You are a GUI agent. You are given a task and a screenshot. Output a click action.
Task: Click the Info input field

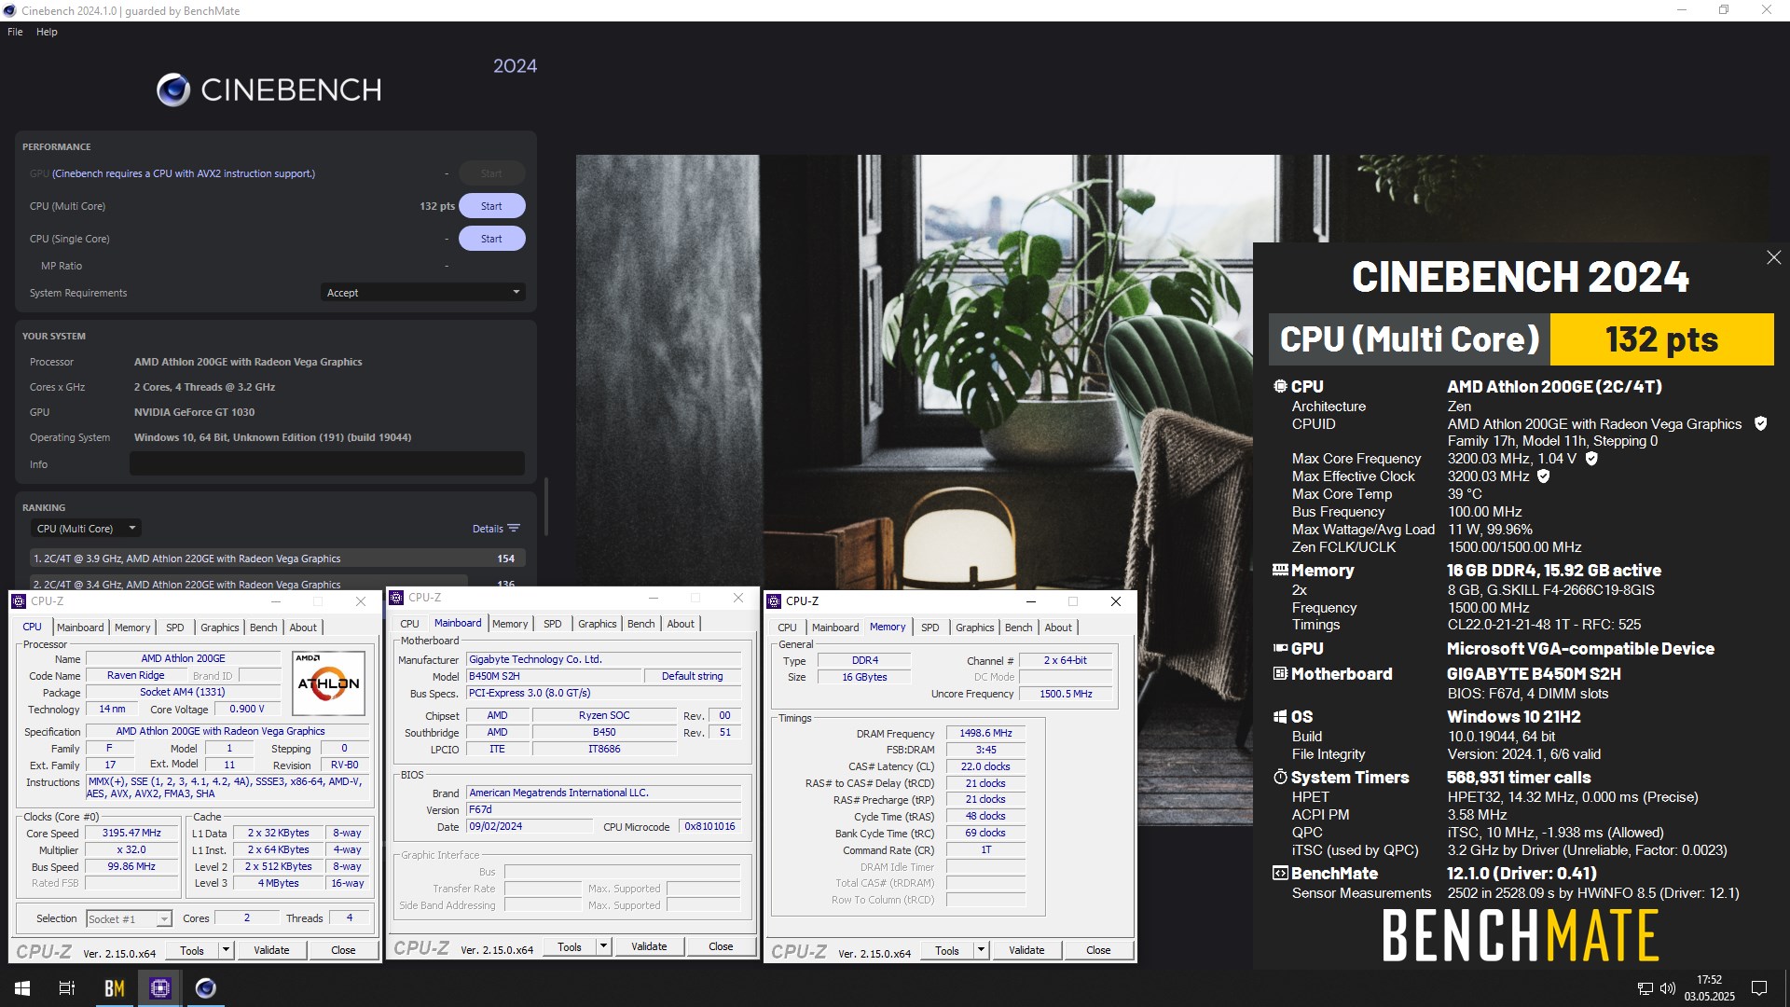326,463
